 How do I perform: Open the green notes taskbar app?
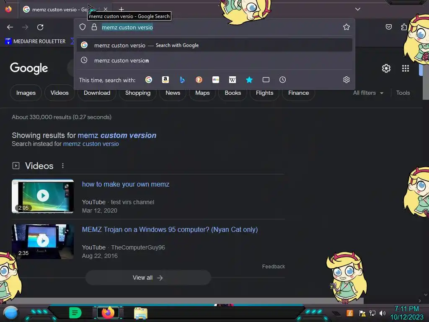[x=75, y=313]
